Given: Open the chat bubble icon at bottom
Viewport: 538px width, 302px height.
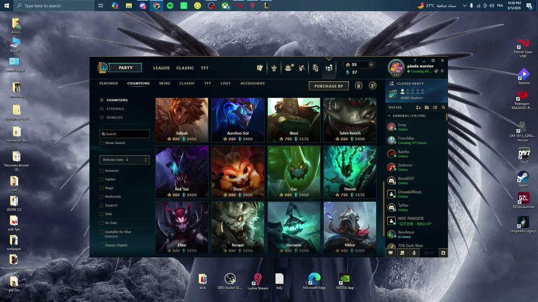Looking at the screenshot, I should pyautogui.click(x=390, y=253).
